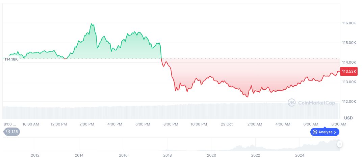Image resolution: width=362 pixels, height=159 pixels.
Task: Click the 12:00 PM time axis label
Action: (59, 124)
